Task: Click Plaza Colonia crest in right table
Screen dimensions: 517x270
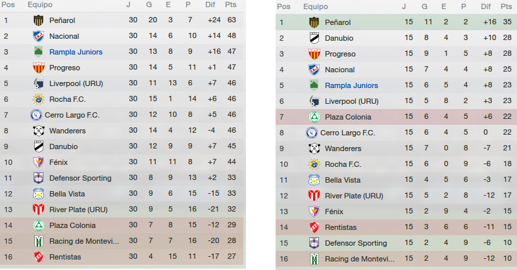Action: (x=314, y=117)
